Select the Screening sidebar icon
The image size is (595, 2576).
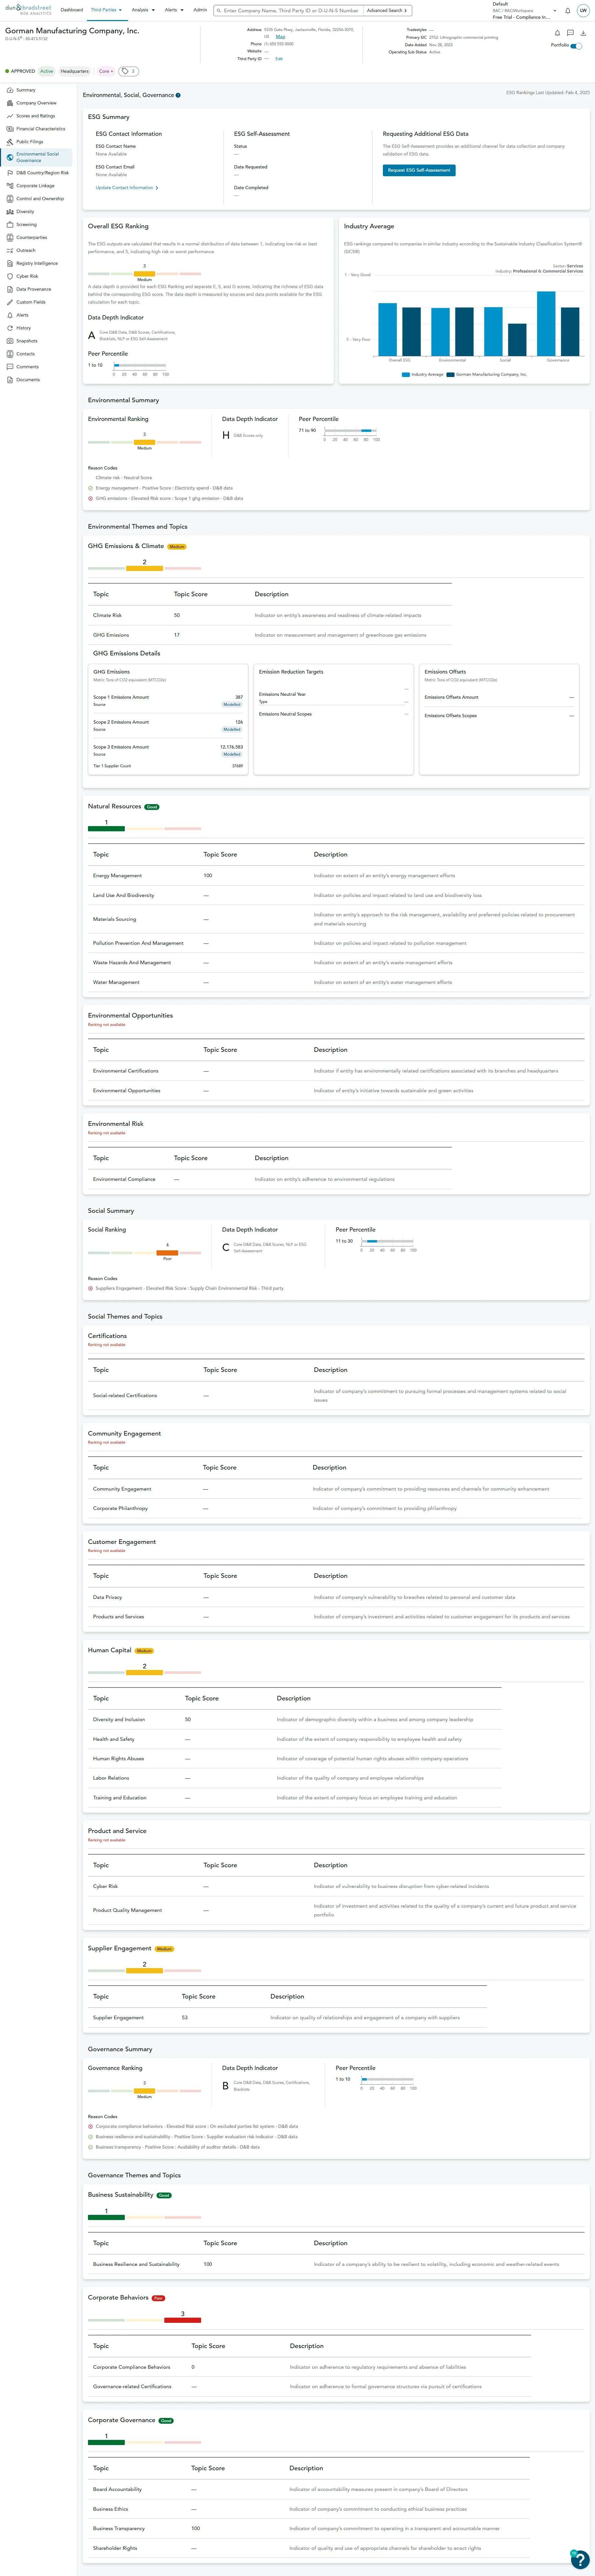pos(10,225)
